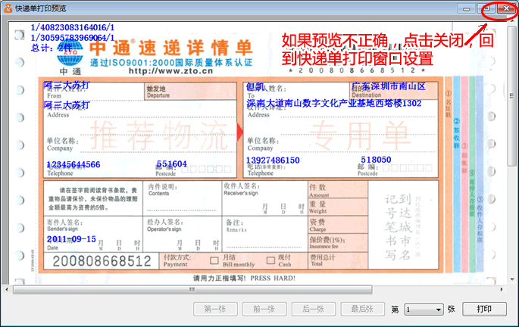
Task: Click the vertical scrollbar thumb
Action: pyautogui.click(x=511, y=97)
